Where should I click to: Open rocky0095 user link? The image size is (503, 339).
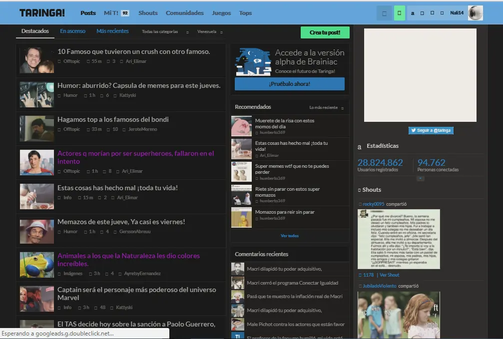374,204
